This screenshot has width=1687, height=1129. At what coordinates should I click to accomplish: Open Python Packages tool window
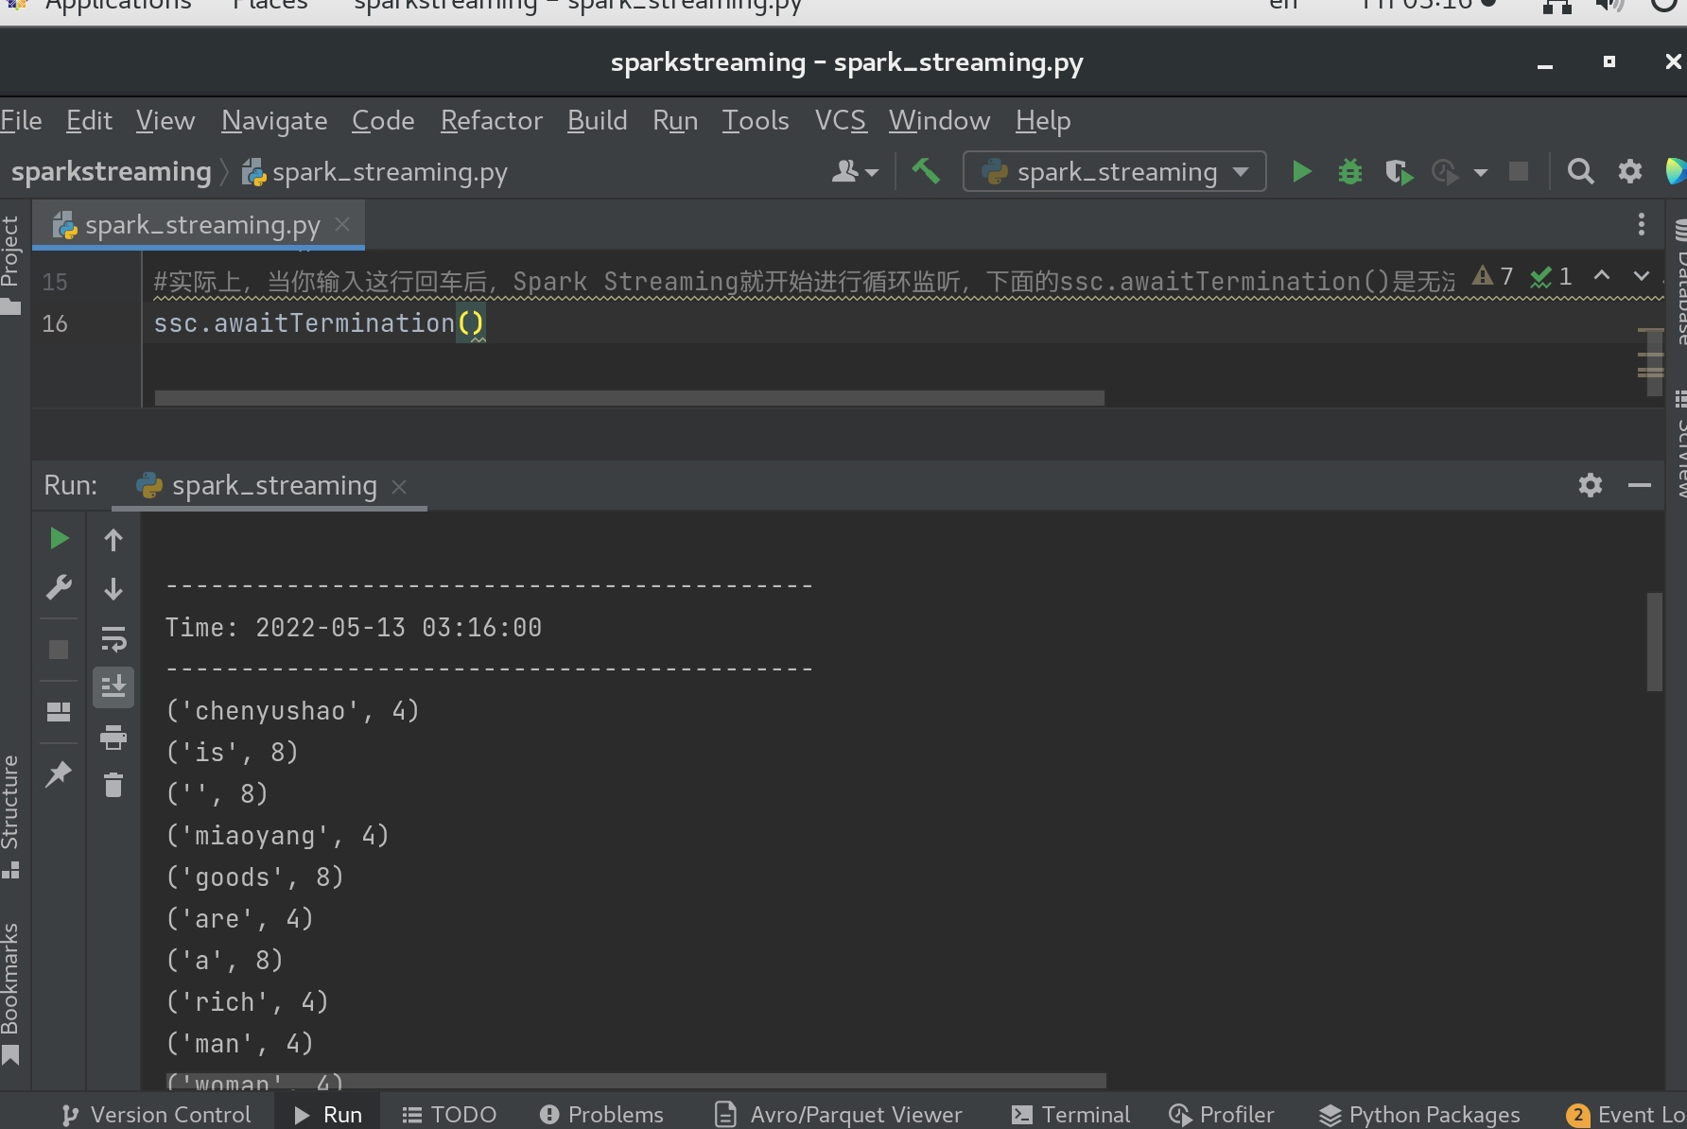pyautogui.click(x=1419, y=1115)
